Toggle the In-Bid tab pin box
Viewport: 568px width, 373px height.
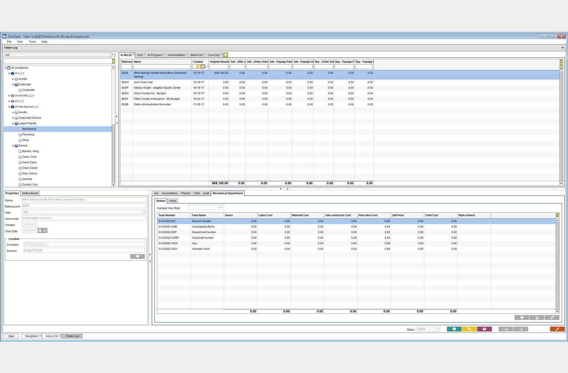tap(134, 54)
